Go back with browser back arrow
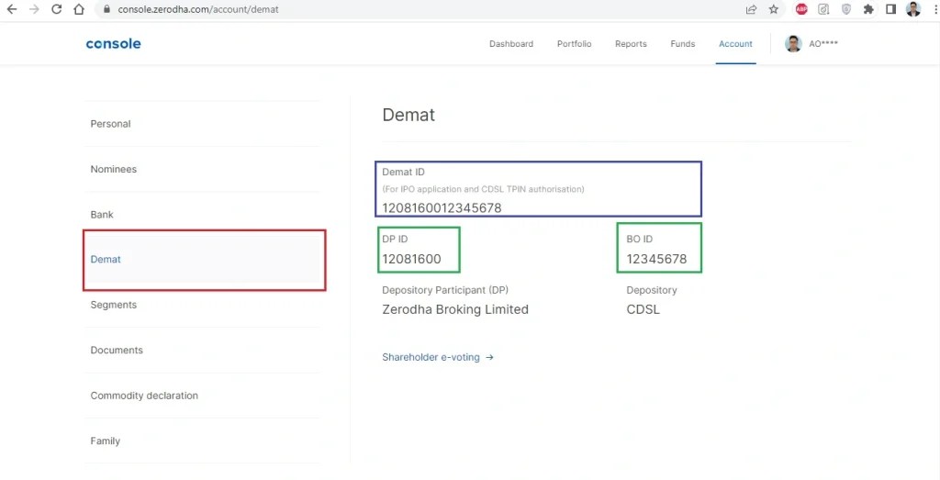940x480 pixels. [12, 9]
